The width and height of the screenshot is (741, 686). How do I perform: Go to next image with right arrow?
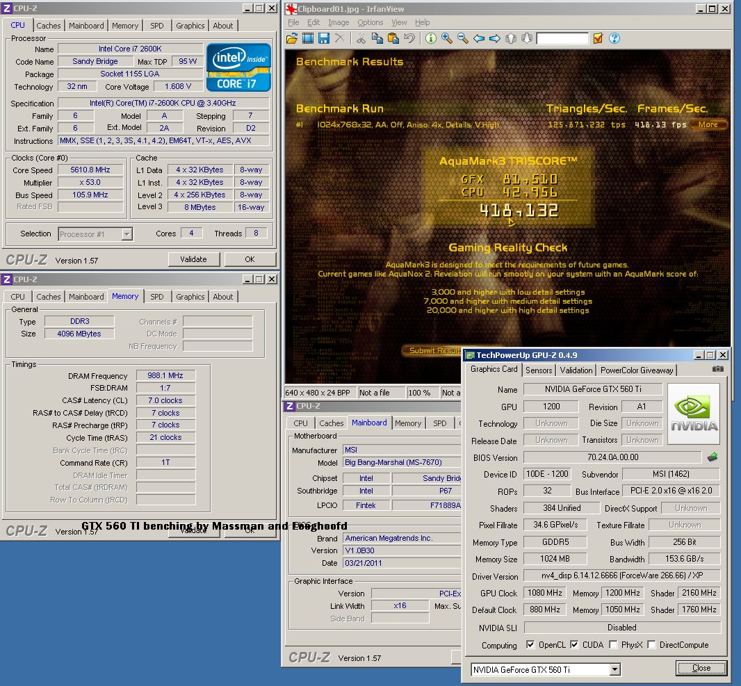495,39
